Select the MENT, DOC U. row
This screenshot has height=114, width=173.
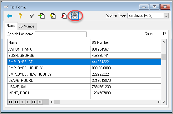pyautogui.click(x=84, y=93)
